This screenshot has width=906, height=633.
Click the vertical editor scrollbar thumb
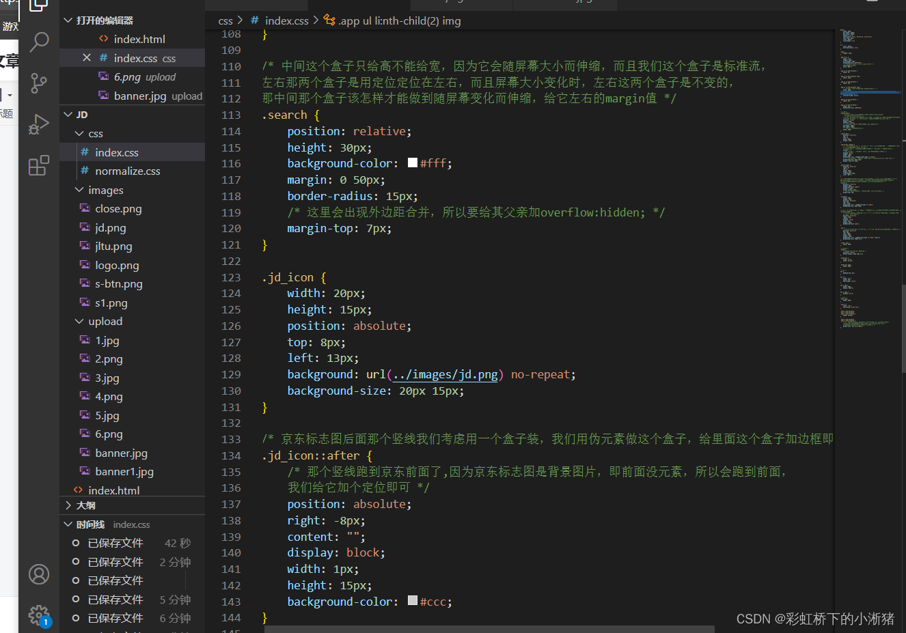pyautogui.click(x=903, y=328)
